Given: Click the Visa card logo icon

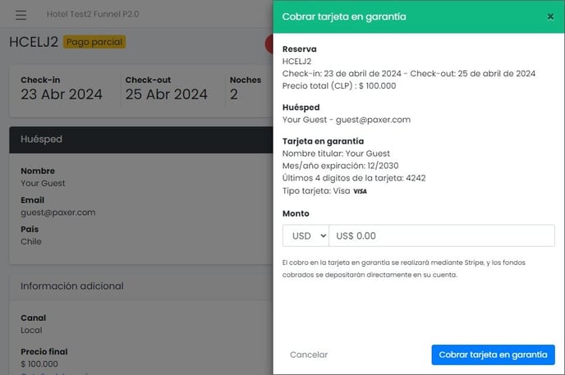Looking at the screenshot, I should pyautogui.click(x=360, y=191).
